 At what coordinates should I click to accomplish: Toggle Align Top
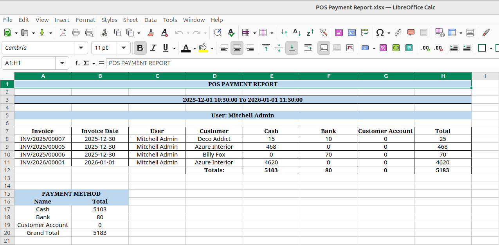(266, 48)
